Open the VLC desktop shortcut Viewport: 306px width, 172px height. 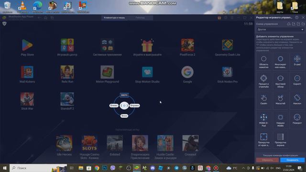[22, 7]
